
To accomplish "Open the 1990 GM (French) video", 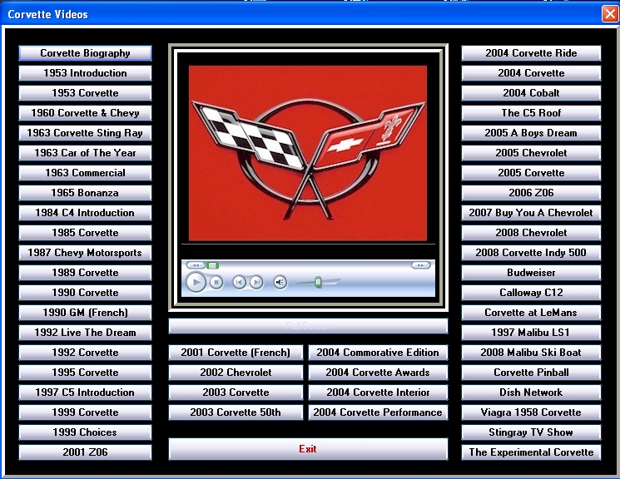I will point(85,313).
